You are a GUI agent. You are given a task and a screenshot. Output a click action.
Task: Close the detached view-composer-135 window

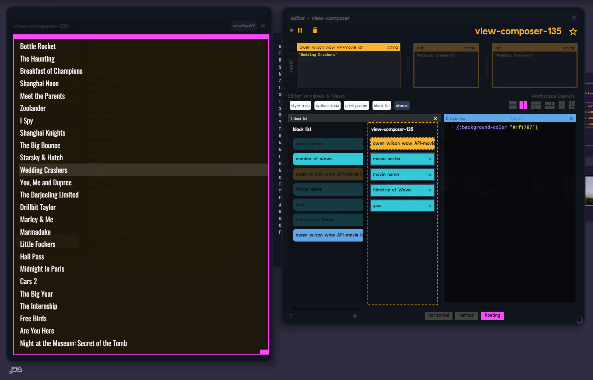(263, 26)
